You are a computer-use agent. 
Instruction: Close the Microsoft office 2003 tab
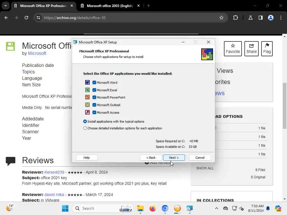[x=138, y=6]
